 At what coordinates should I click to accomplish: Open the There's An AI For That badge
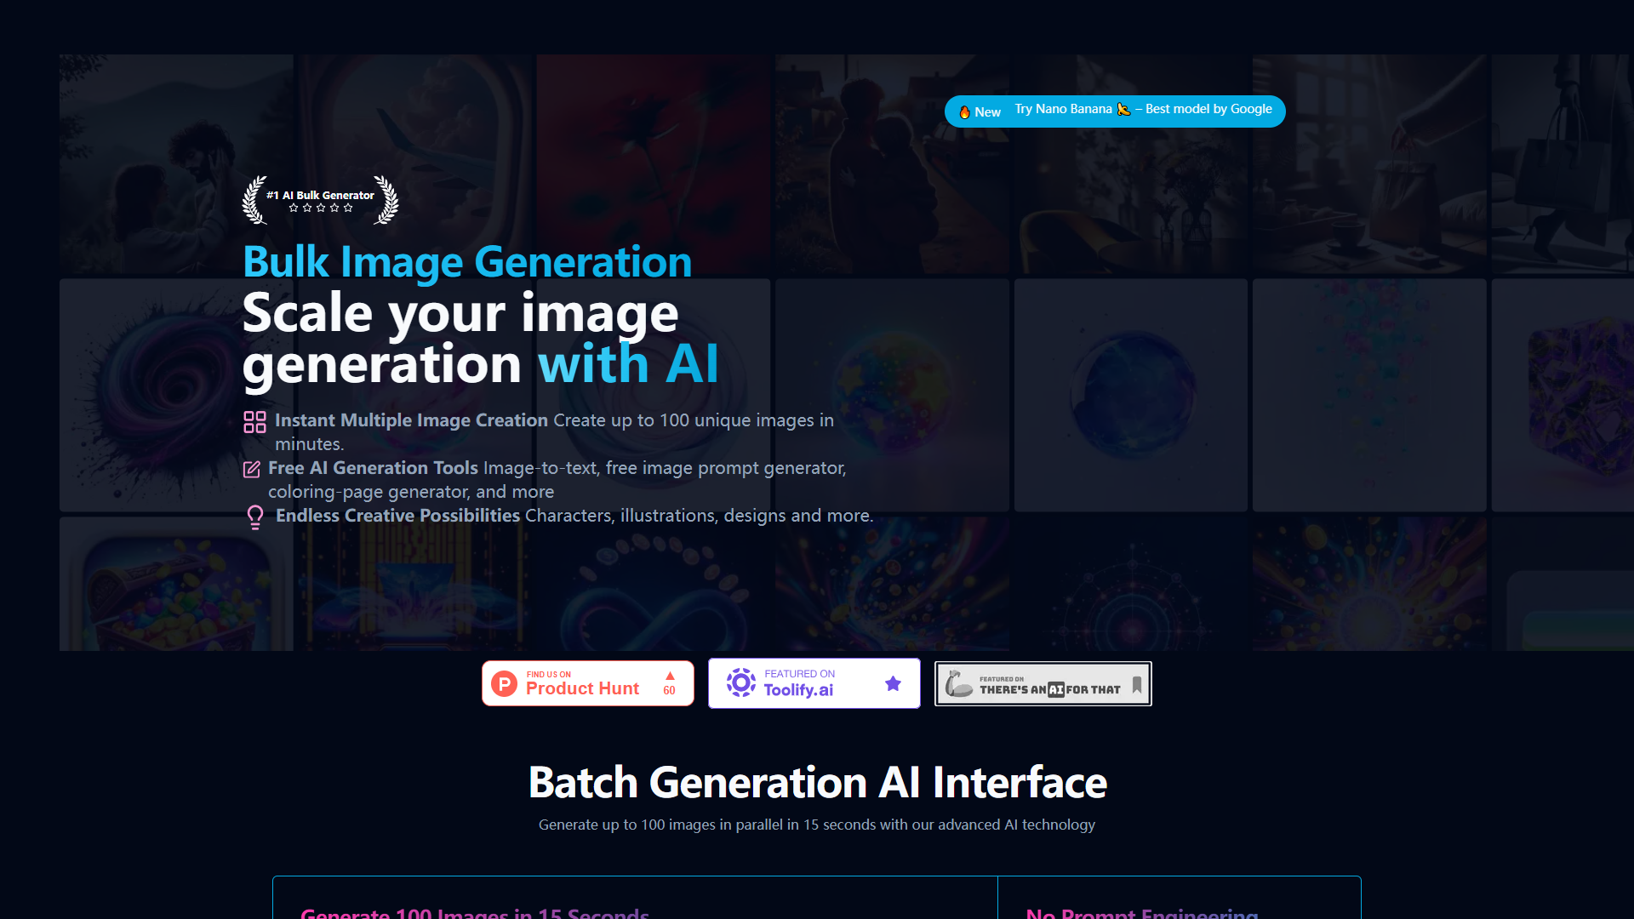[x=1043, y=683]
